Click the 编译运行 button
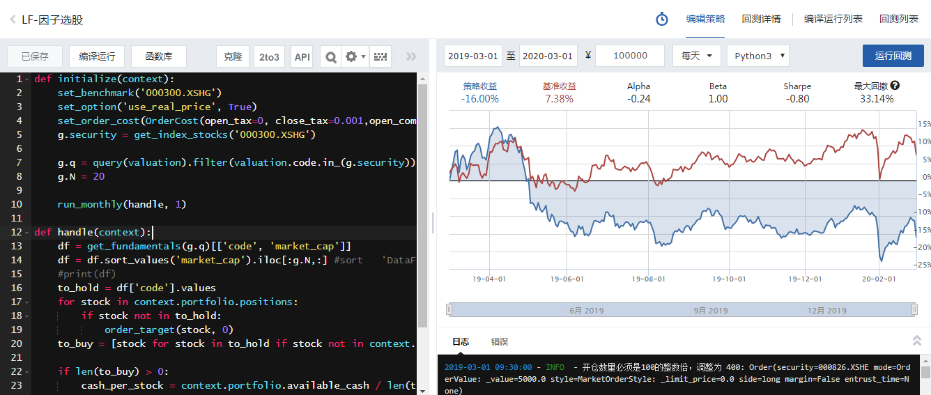931x395 pixels. [x=97, y=56]
